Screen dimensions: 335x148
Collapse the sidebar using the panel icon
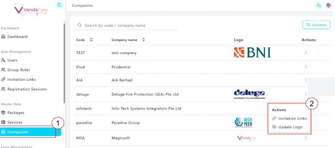point(59,5)
